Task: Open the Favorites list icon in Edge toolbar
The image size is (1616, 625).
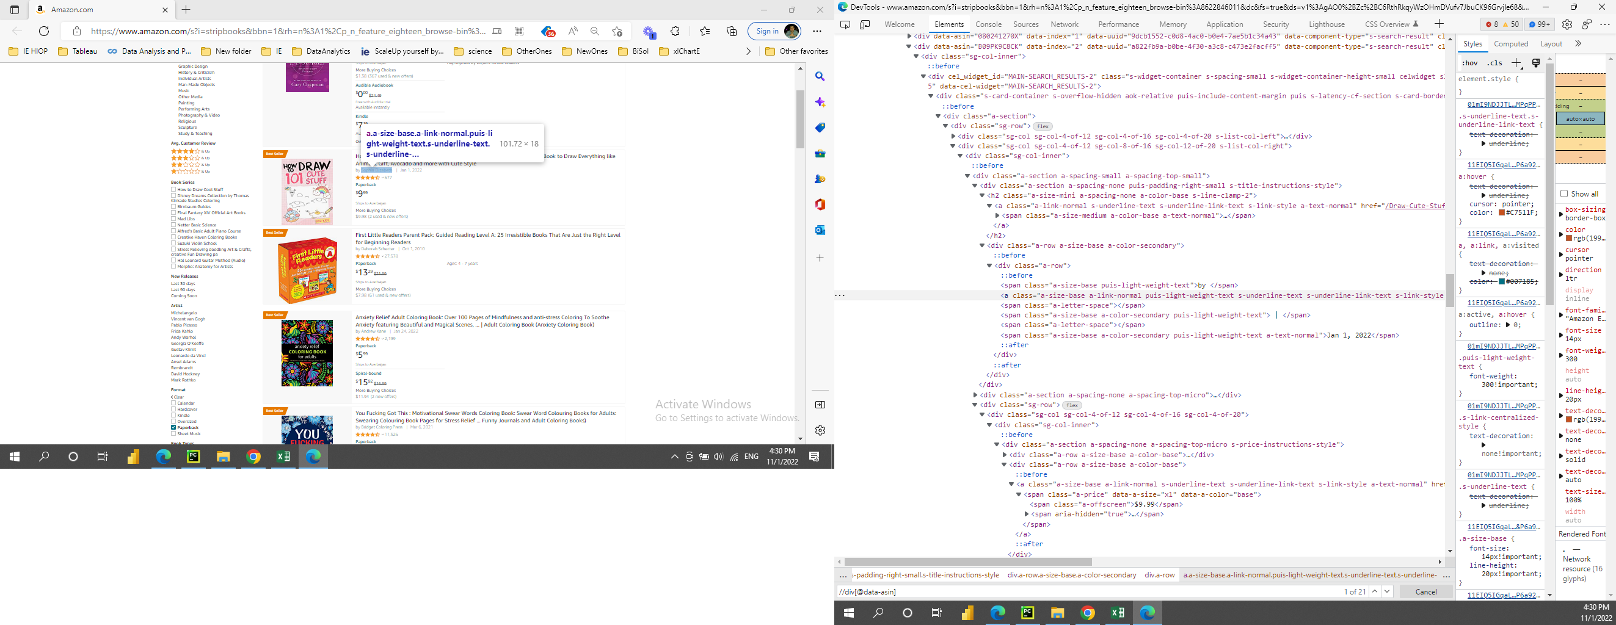Action: pos(705,31)
